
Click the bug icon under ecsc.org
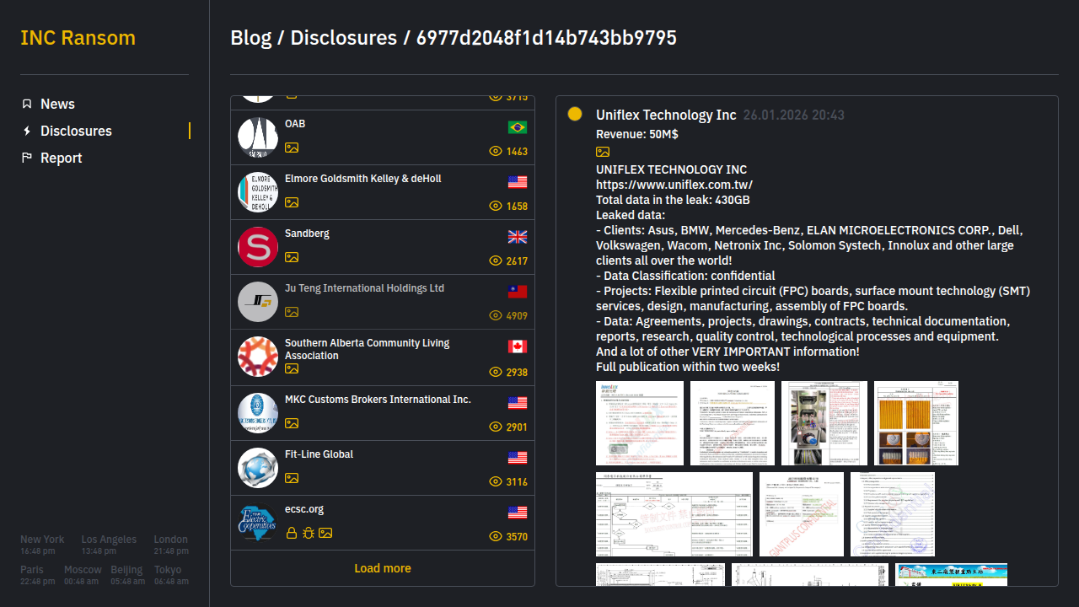(x=308, y=533)
